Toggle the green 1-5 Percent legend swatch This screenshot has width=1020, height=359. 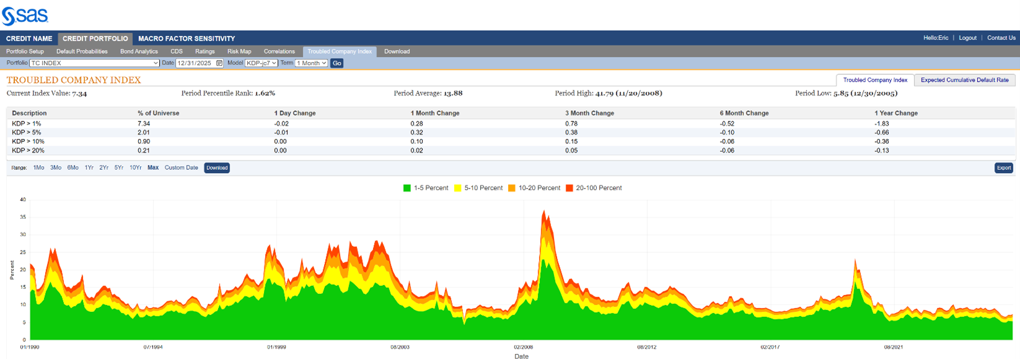tap(407, 188)
